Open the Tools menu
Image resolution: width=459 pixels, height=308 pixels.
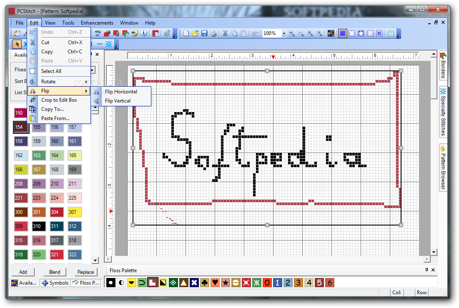(68, 23)
